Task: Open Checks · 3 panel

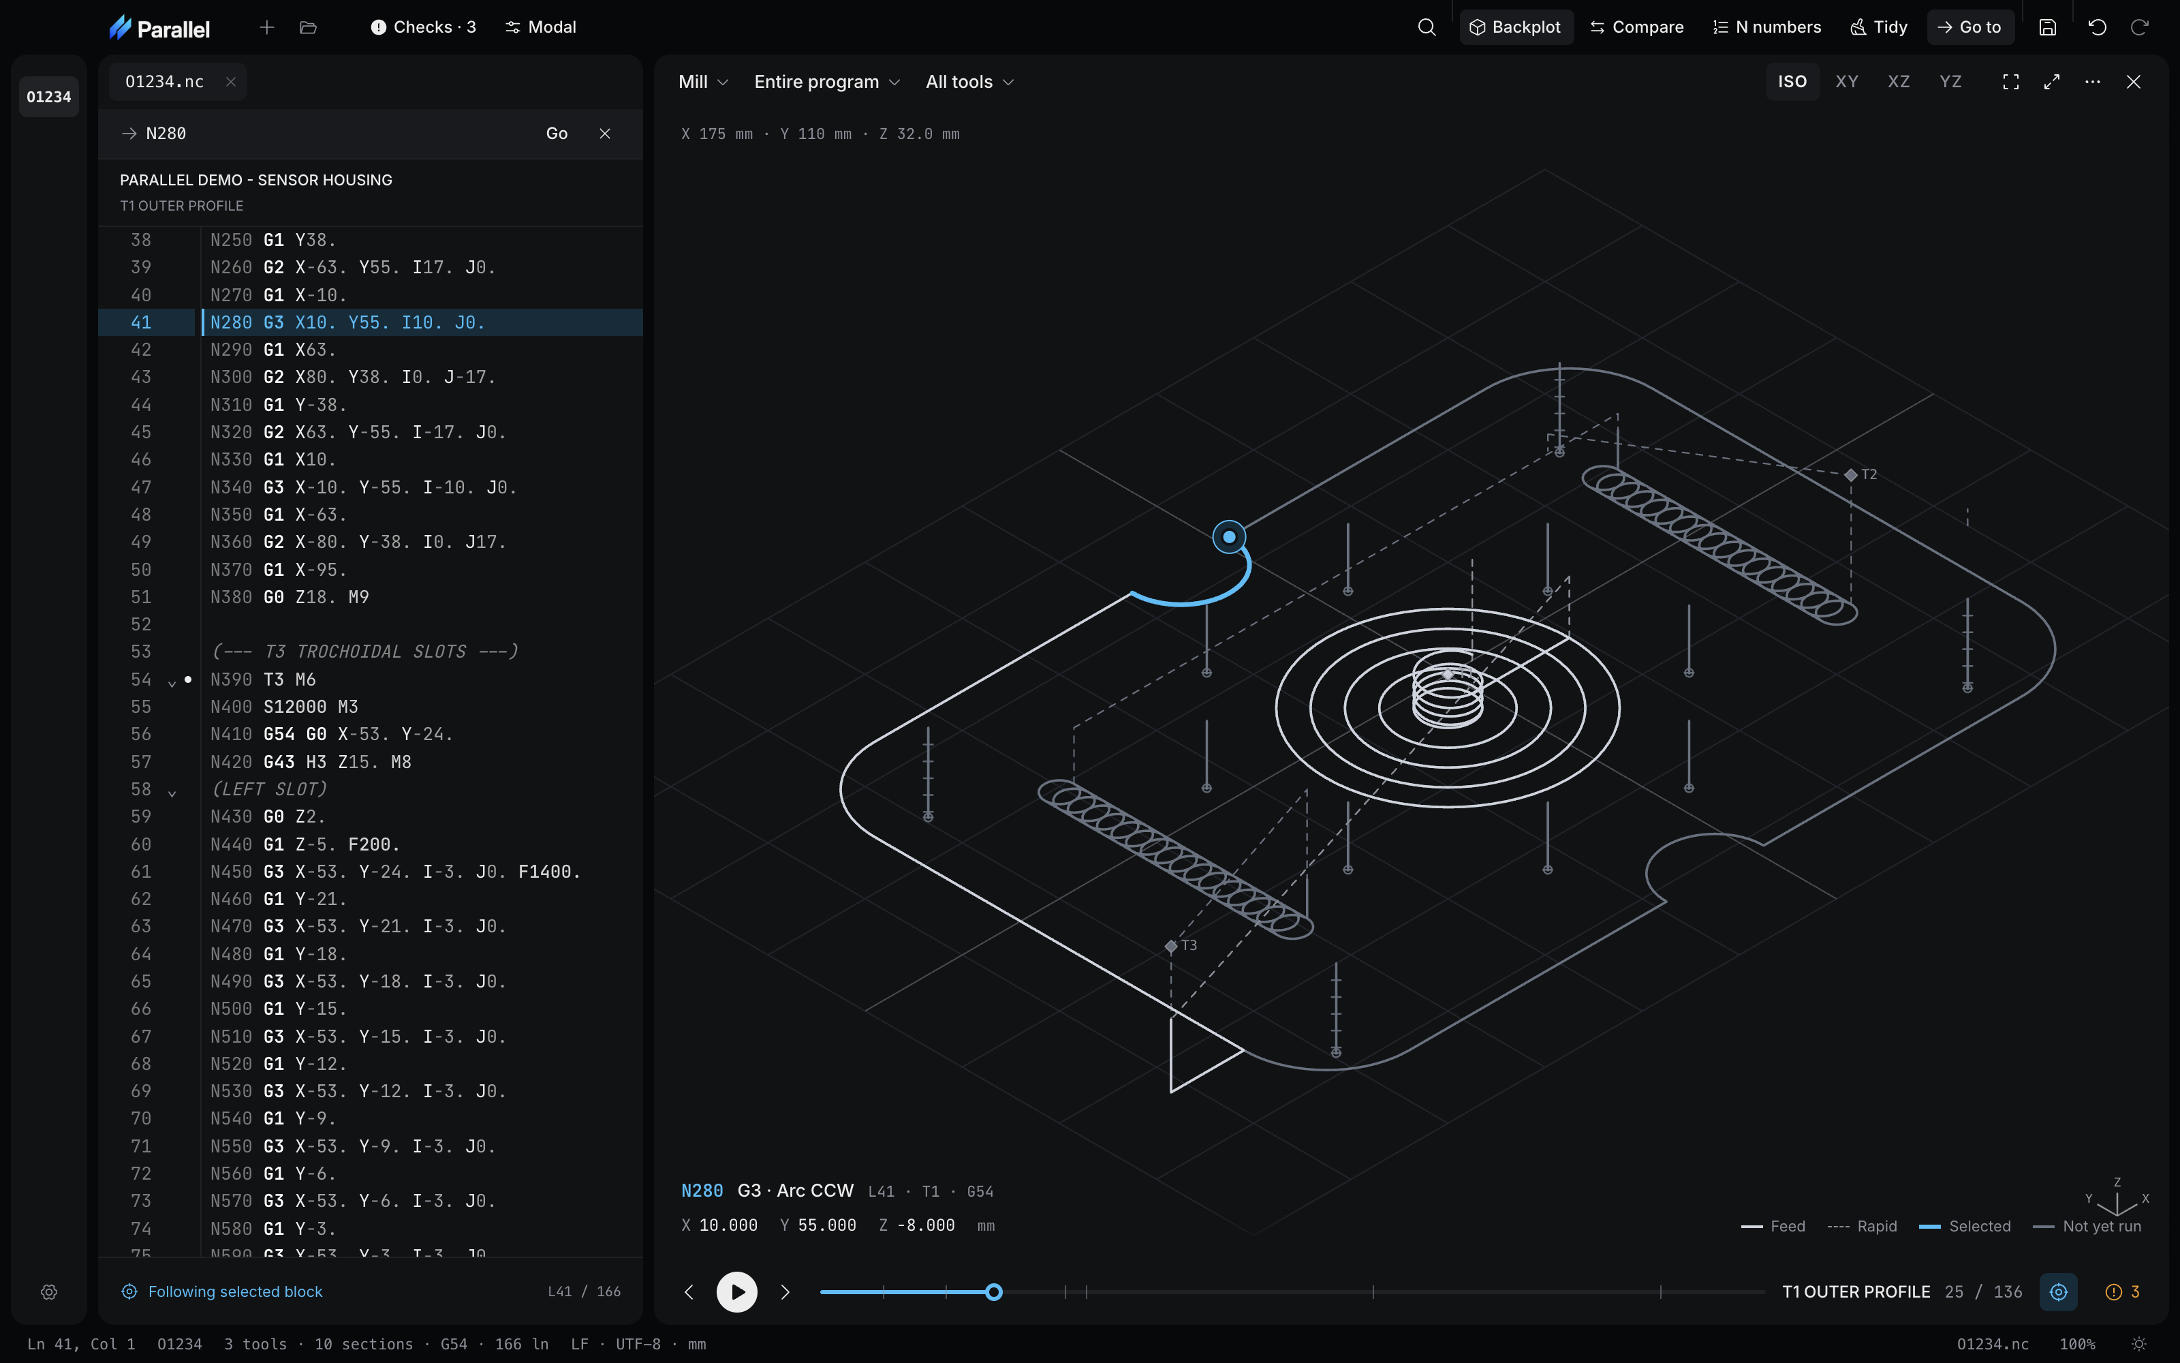Action: pyautogui.click(x=423, y=27)
